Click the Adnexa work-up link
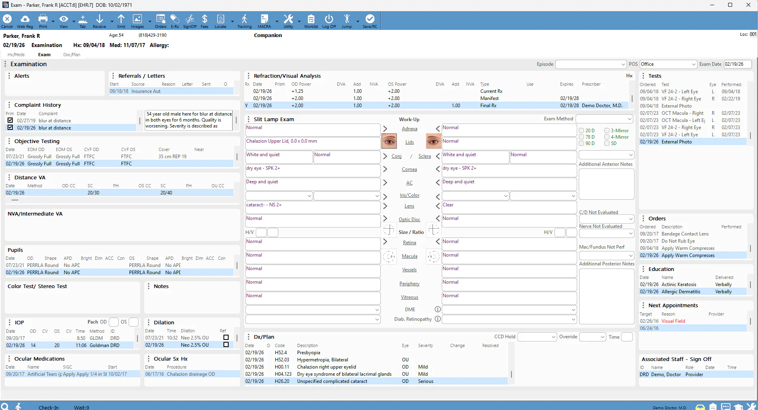 [x=409, y=129]
